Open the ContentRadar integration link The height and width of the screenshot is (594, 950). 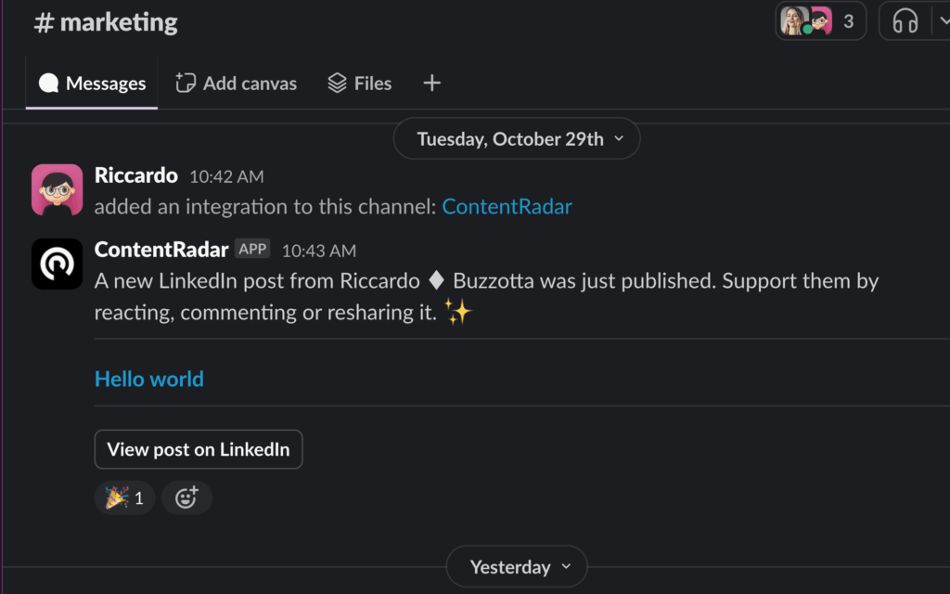(x=507, y=207)
